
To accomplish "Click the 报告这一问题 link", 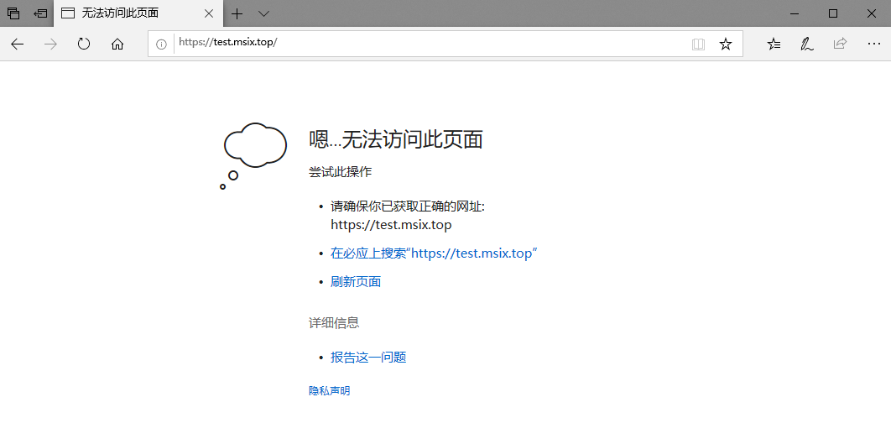I will [368, 357].
